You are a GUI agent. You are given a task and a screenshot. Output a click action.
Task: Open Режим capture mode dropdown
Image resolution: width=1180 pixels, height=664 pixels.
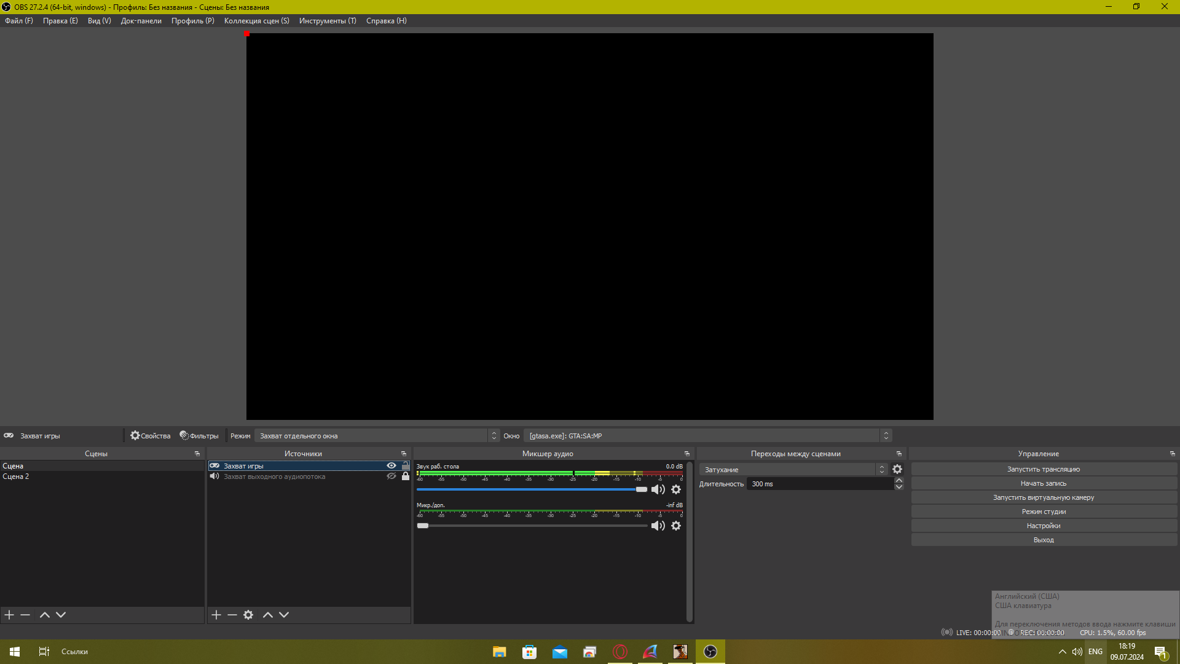click(x=377, y=436)
